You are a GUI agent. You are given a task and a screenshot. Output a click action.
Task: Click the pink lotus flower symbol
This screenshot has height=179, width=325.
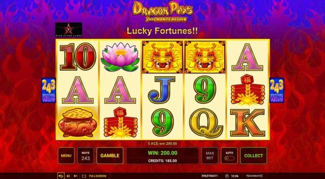(x=120, y=57)
